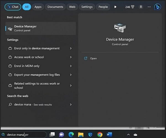Switch to the Settings filter
Viewport: 166px width, 138px height.
click(x=87, y=7)
